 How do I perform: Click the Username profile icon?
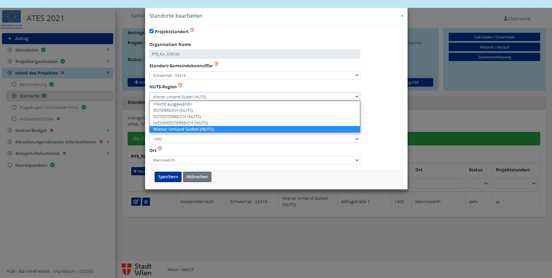[x=505, y=19]
